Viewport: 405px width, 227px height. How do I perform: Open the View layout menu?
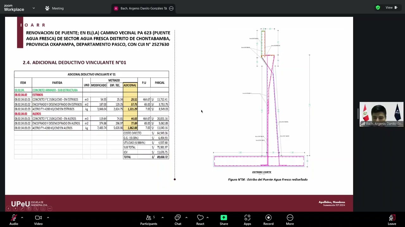391,8
